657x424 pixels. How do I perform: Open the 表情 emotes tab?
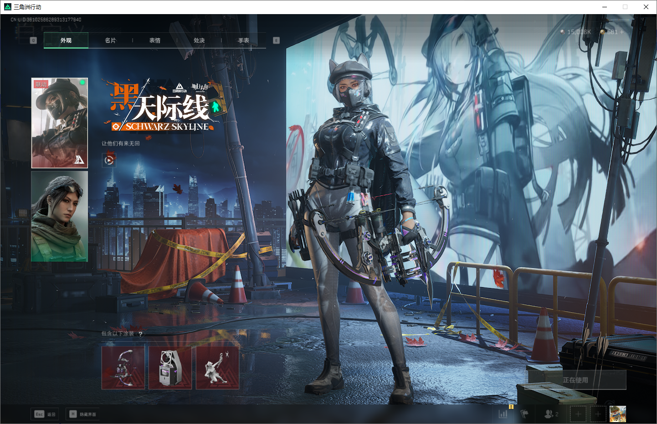point(155,40)
